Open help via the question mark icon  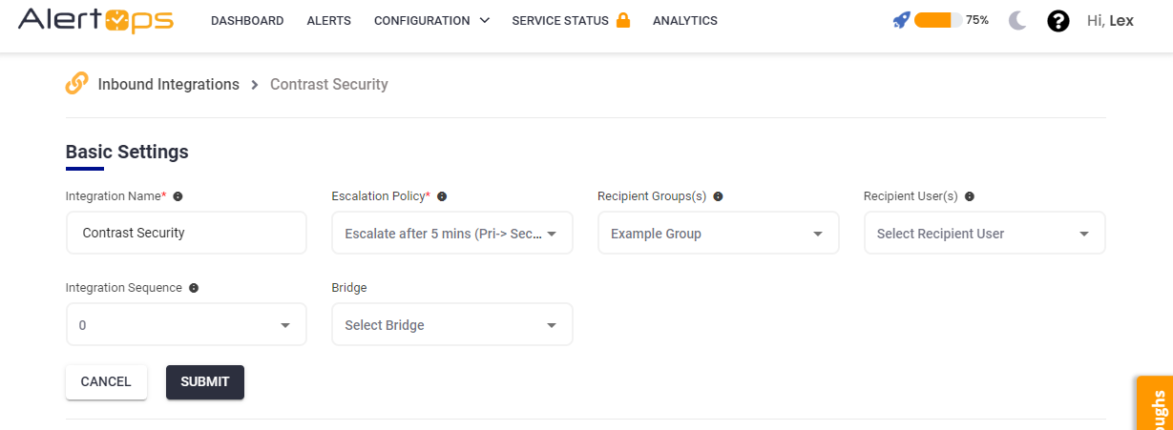pyautogui.click(x=1058, y=21)
